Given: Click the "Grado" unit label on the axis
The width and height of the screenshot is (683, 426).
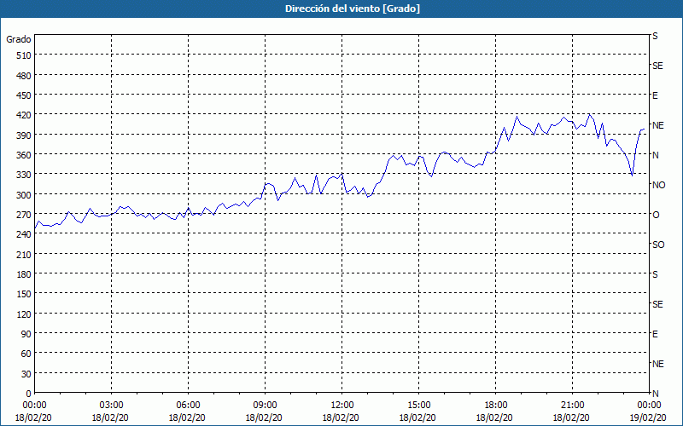Looking at the screenshot, I should point(19,39).
